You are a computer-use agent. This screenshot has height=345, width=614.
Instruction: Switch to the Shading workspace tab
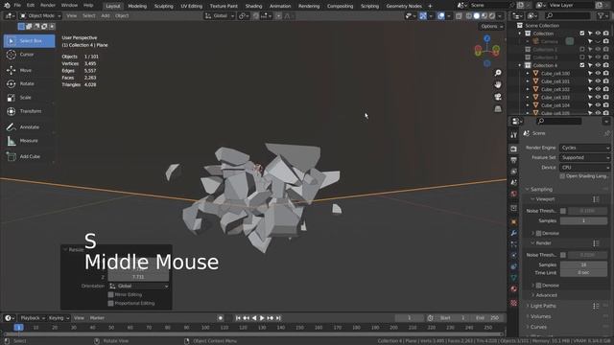coord(253,6)
